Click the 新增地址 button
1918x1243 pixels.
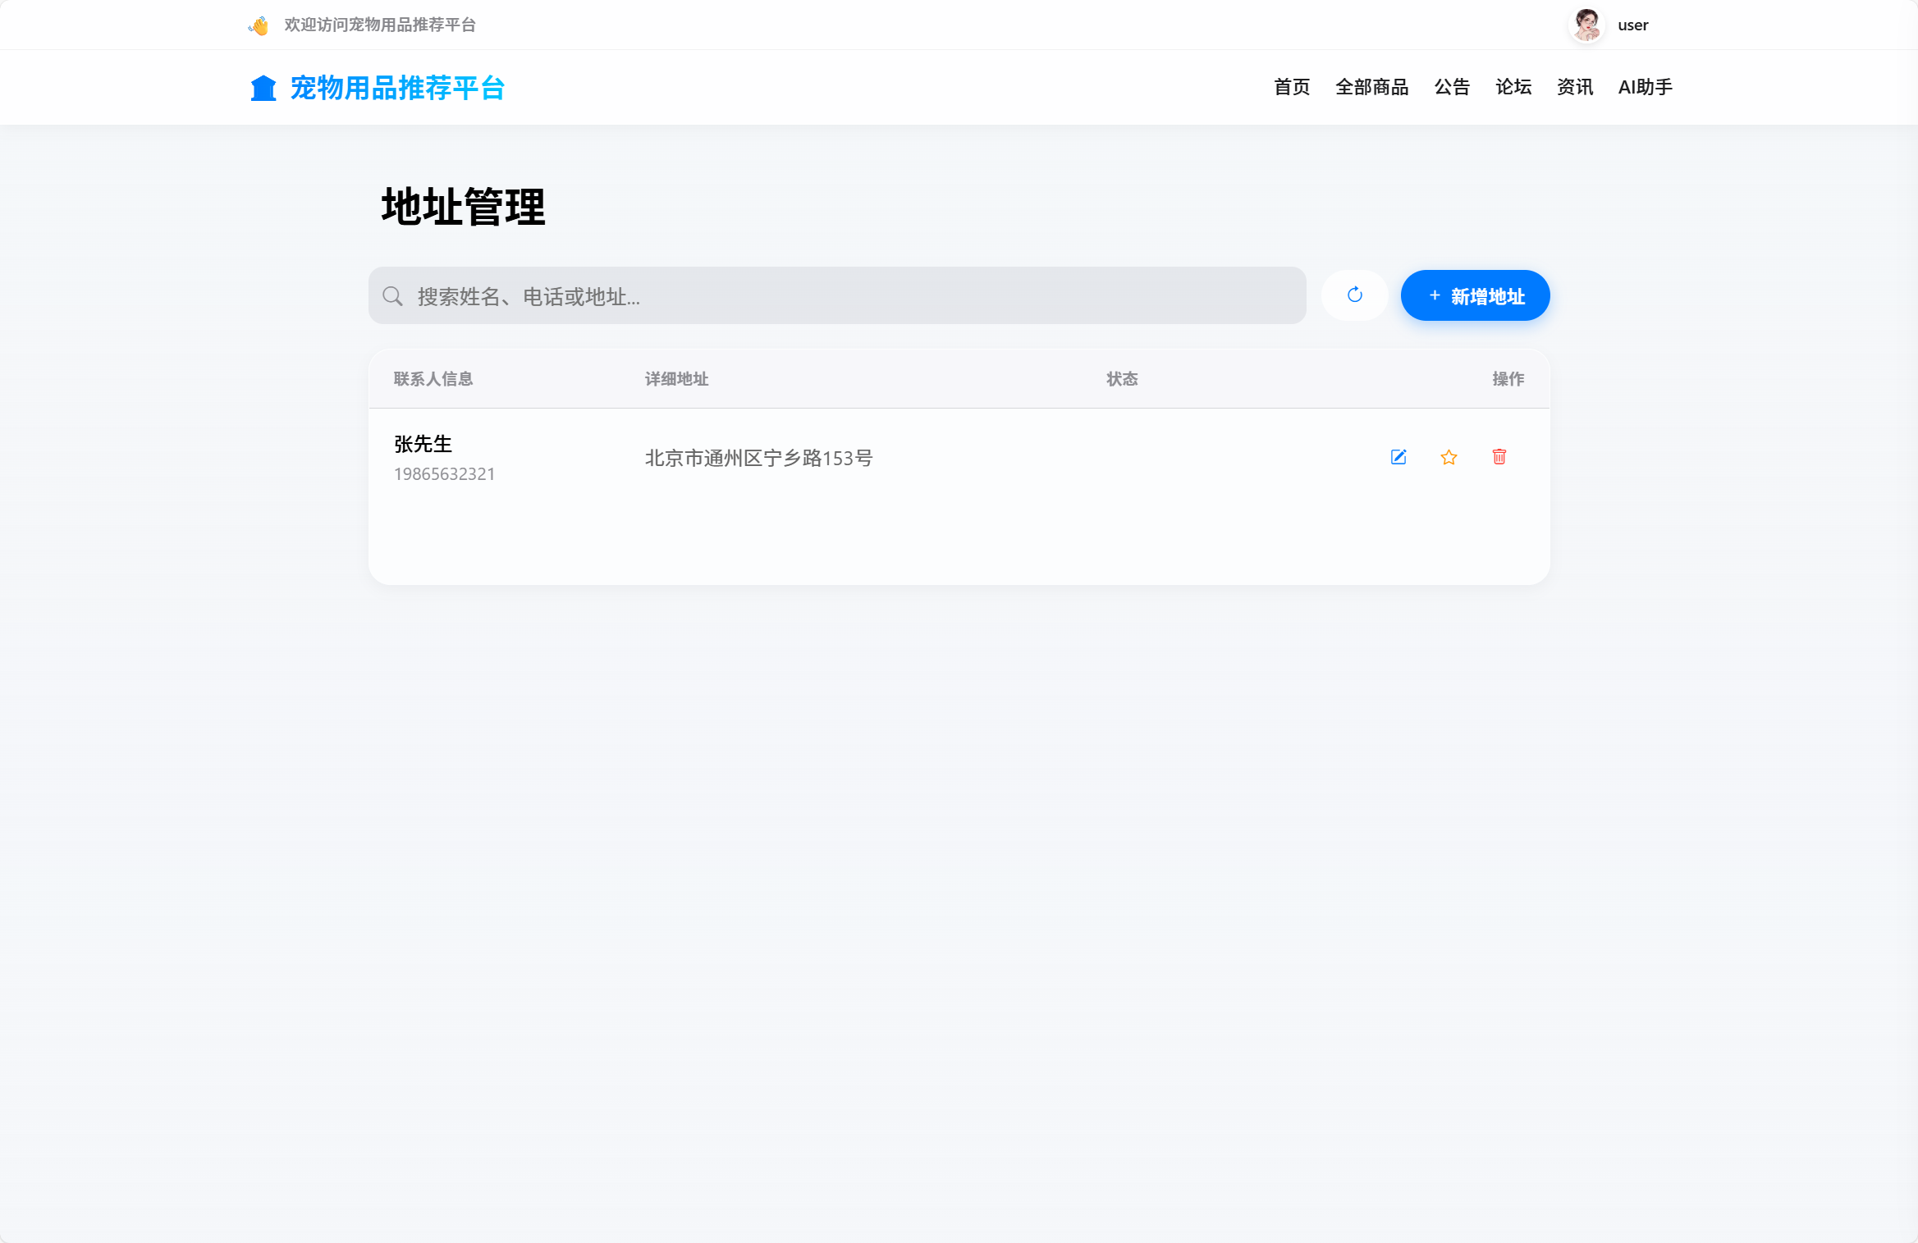[x=1474, y=295]
